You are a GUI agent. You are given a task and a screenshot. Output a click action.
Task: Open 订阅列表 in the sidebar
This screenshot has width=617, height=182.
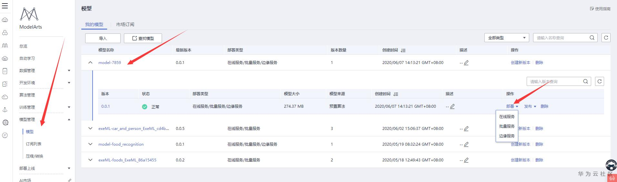[34, 144]
